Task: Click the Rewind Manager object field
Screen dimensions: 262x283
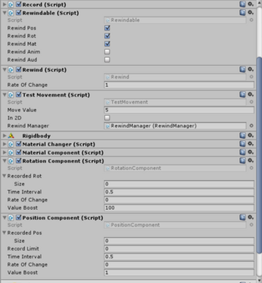Action: point(175,126)
